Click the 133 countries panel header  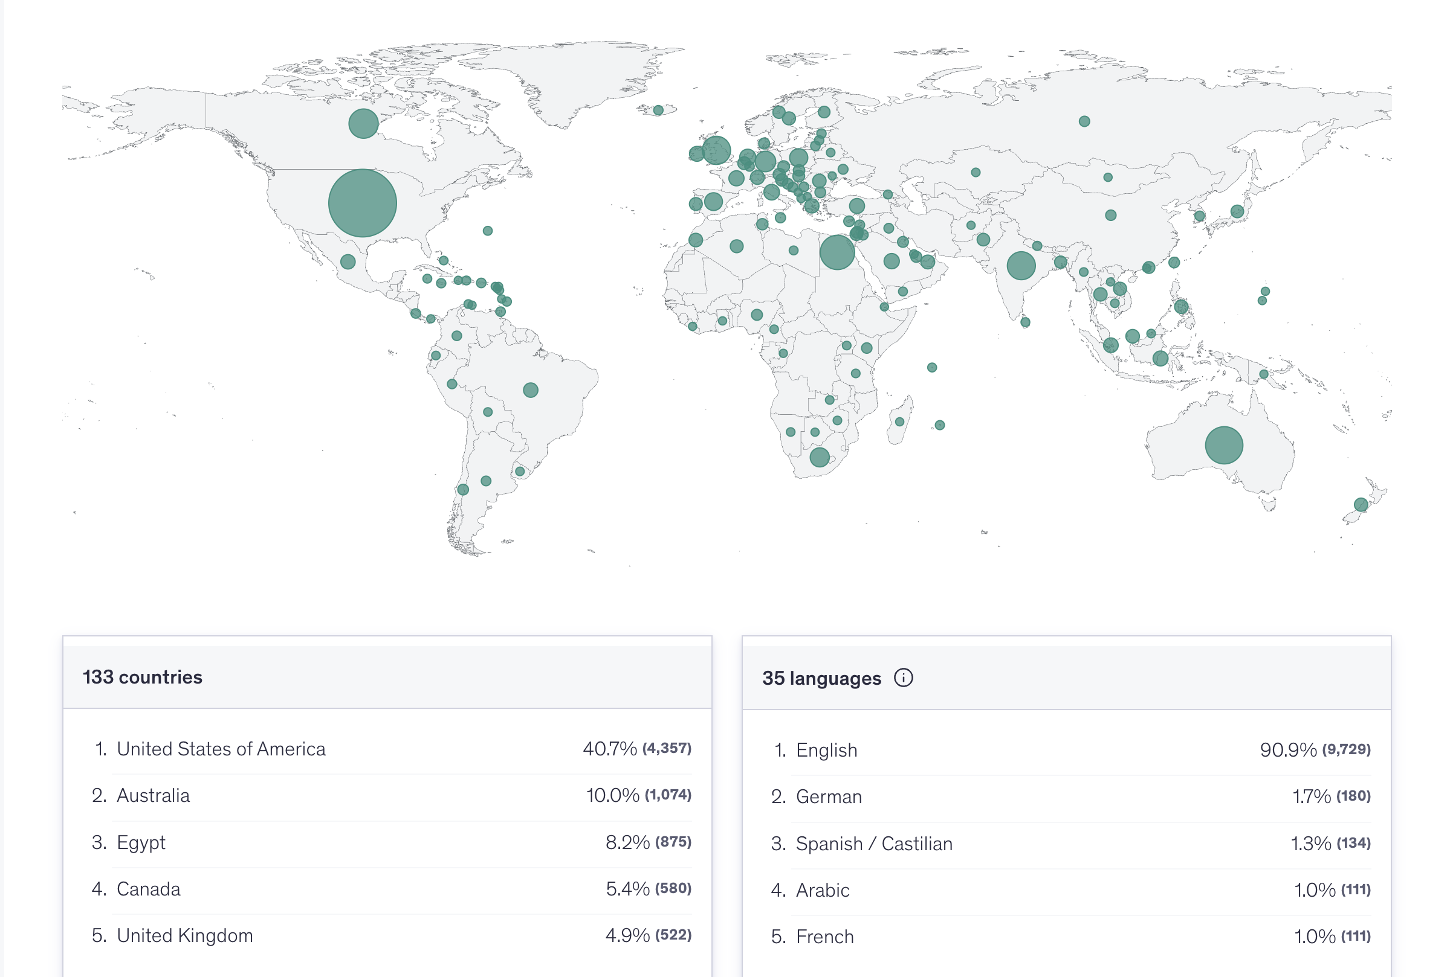(x=143, y=677)
